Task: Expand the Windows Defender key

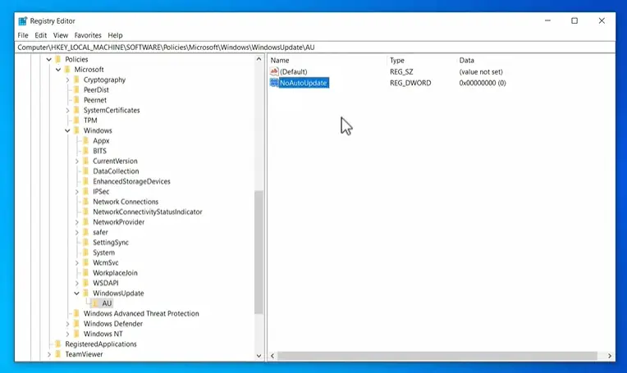Action: tap(67, 324)
